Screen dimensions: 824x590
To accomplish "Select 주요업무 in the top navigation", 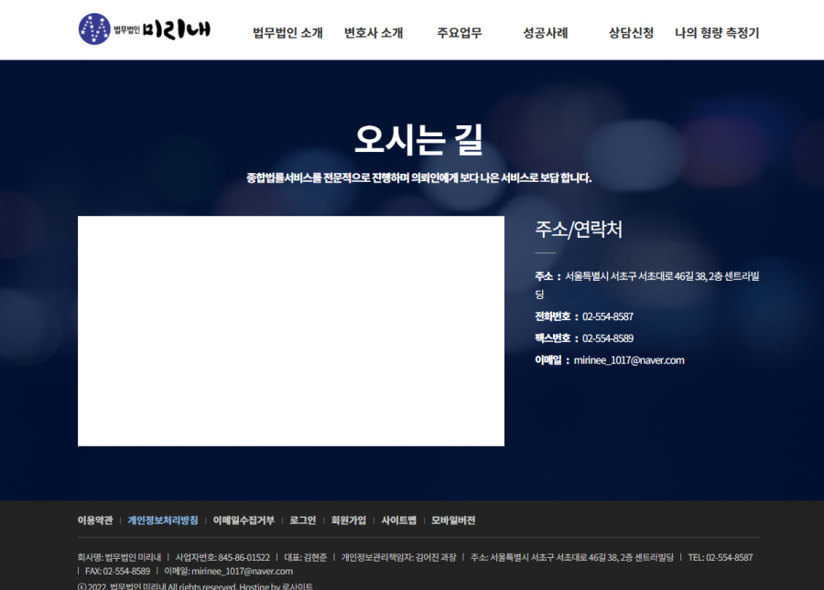I will tap(460, 33).
